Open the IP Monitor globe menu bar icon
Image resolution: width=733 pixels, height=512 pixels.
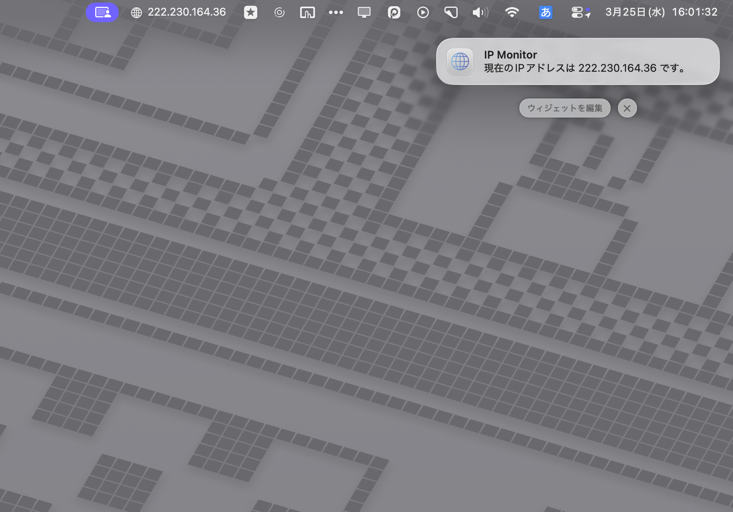136,13
